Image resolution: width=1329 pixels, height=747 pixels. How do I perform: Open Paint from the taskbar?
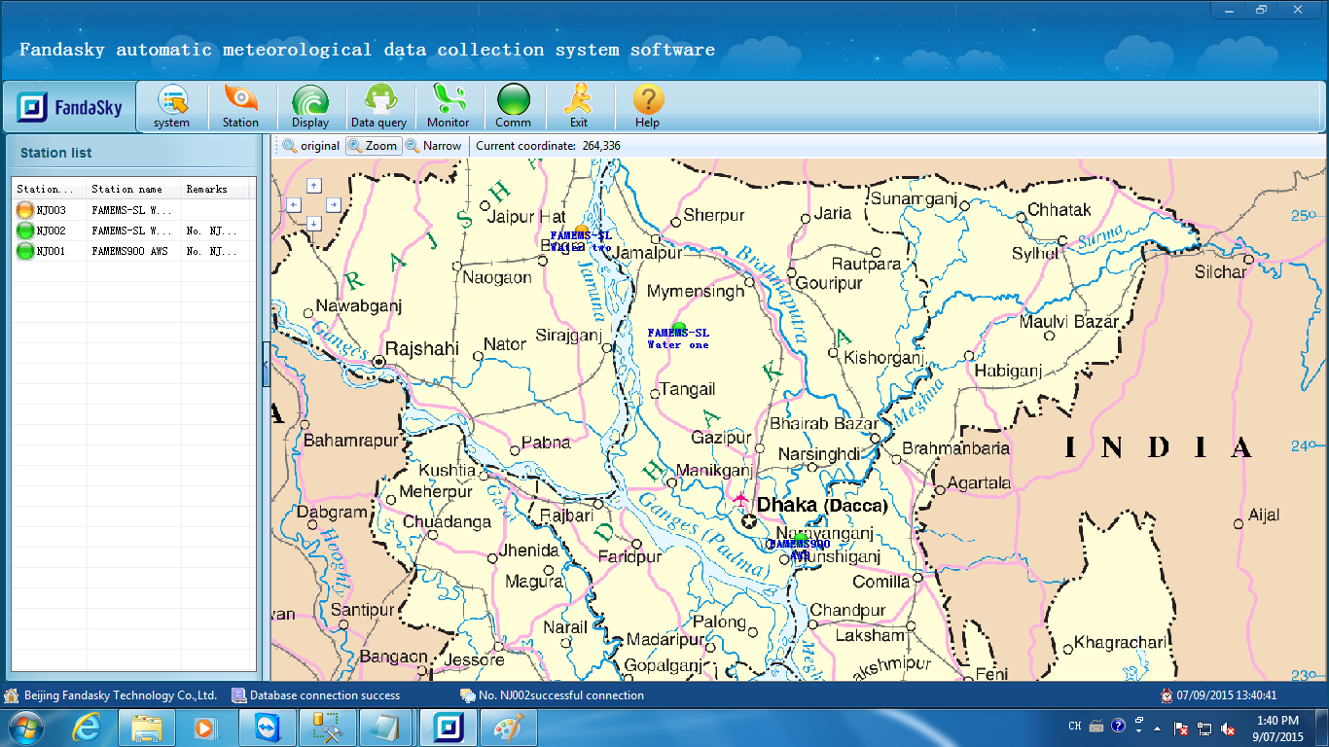508,727
